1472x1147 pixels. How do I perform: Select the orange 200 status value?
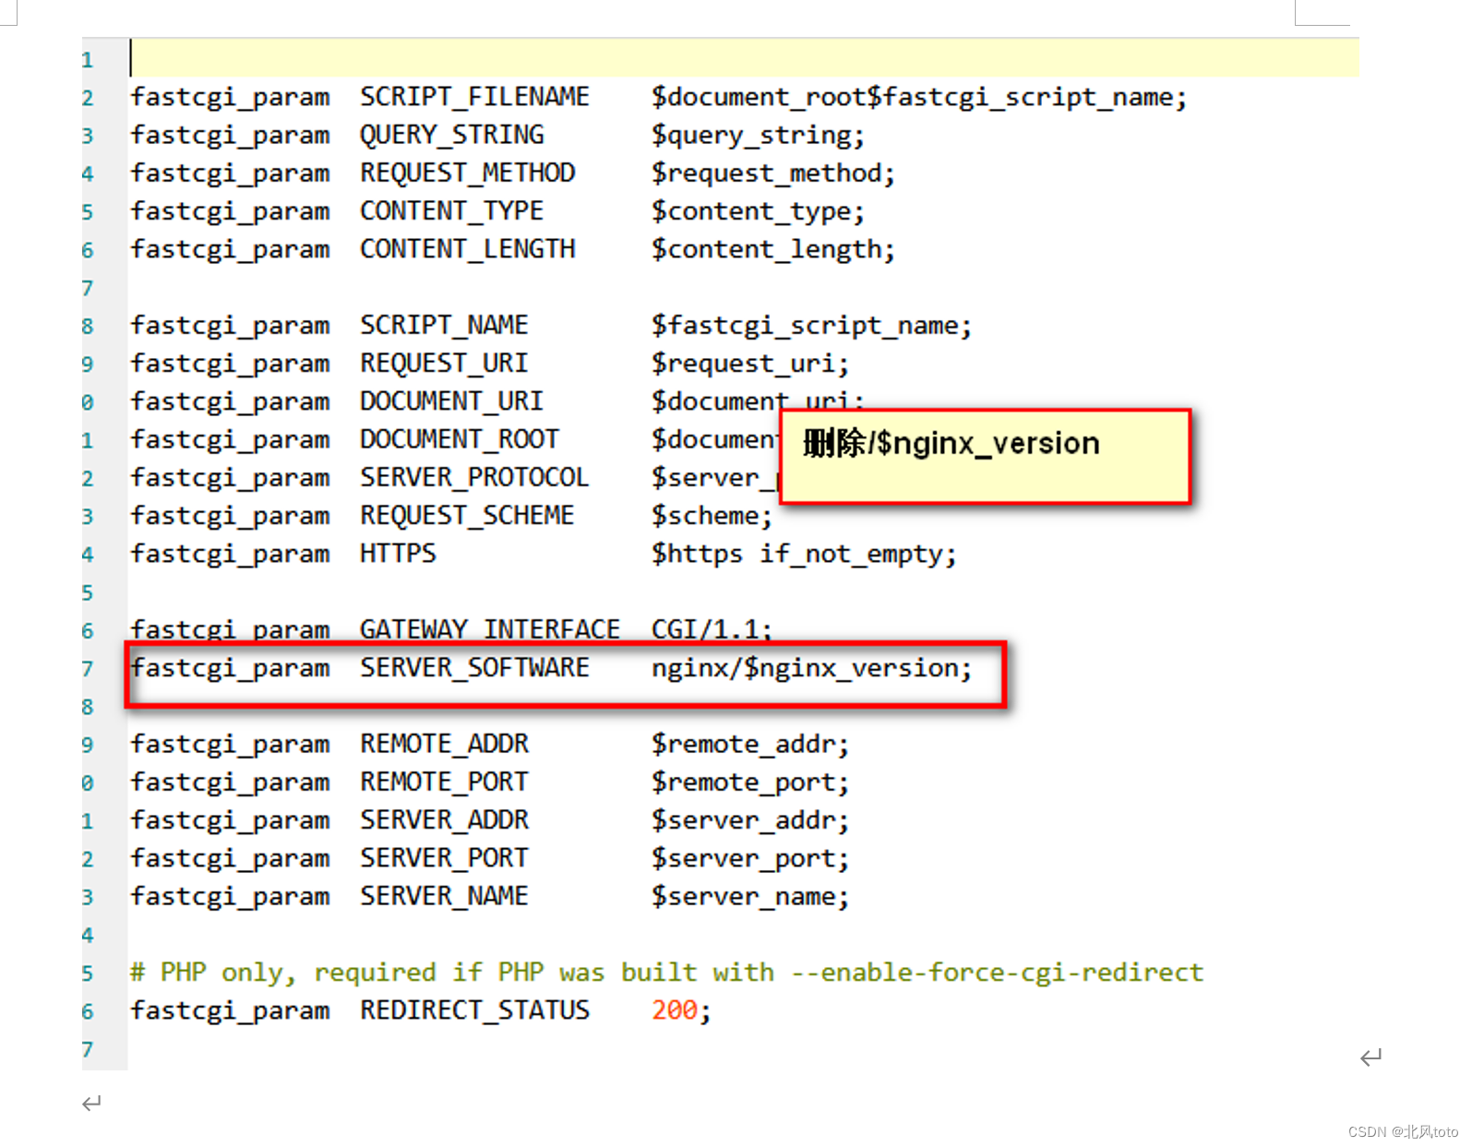pos(675,1010)
